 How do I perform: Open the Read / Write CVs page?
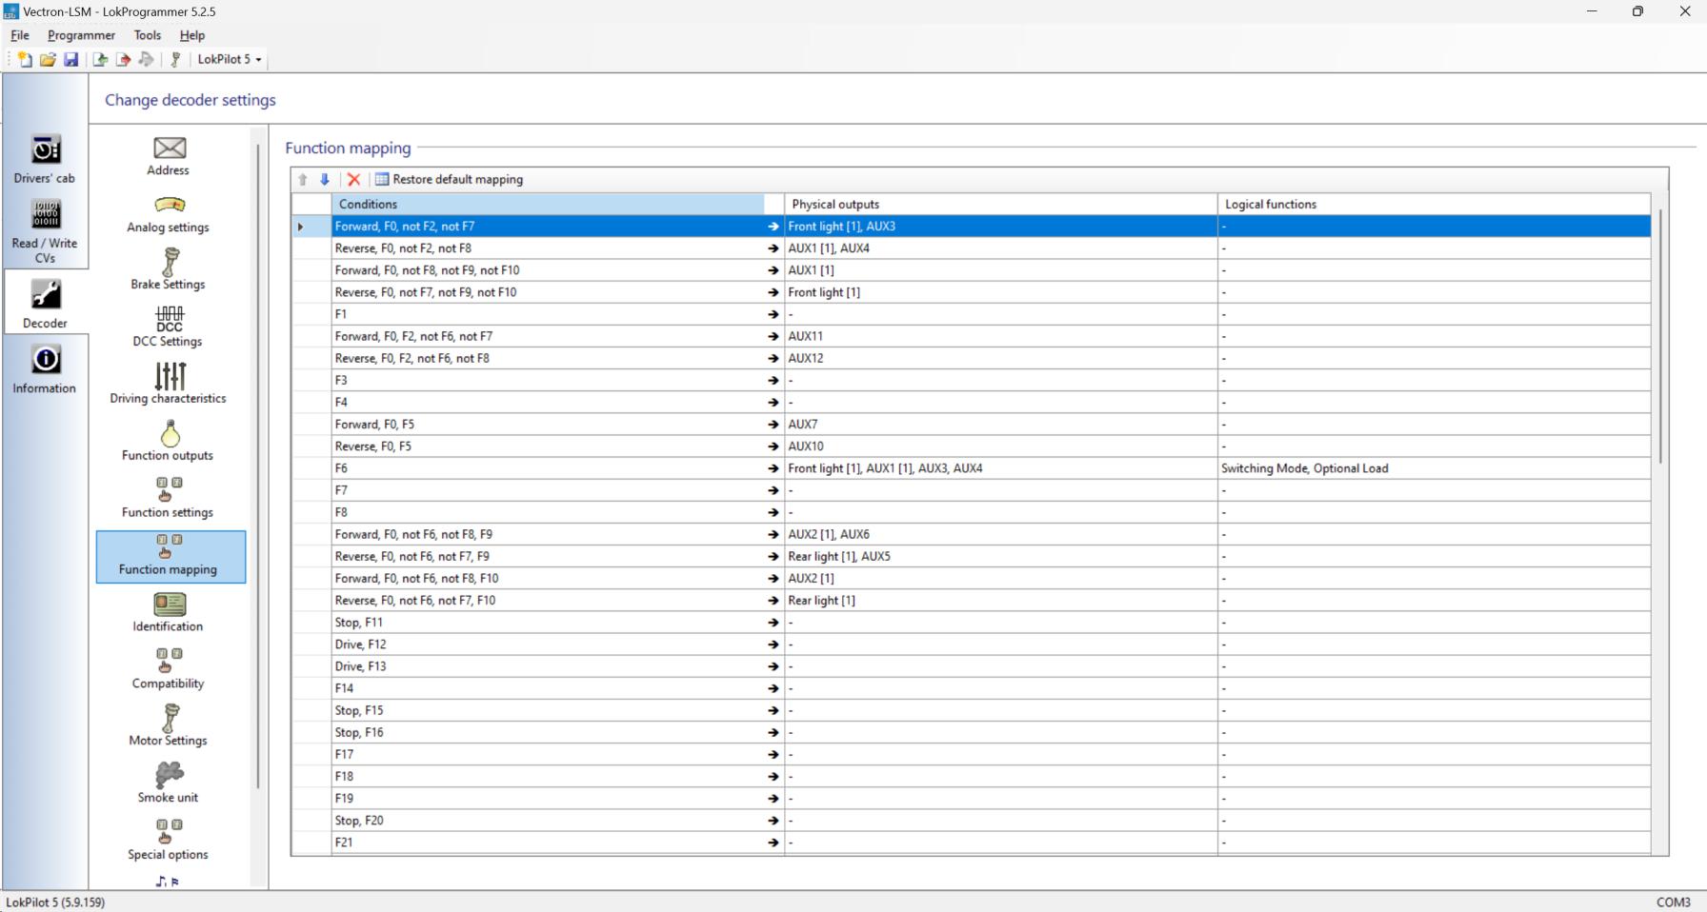[45, 231]
